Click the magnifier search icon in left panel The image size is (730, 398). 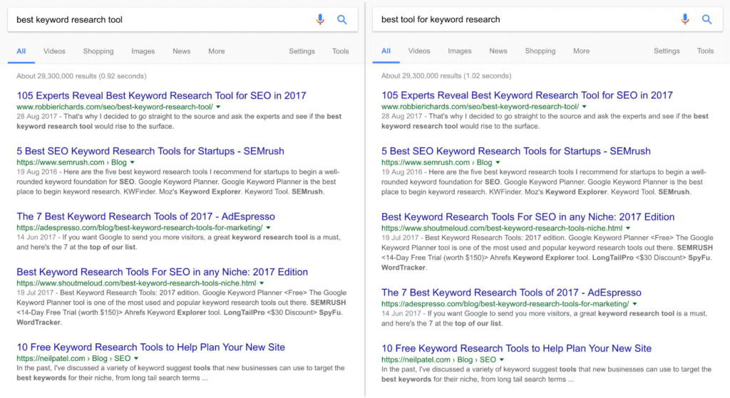tap(342, 20)
